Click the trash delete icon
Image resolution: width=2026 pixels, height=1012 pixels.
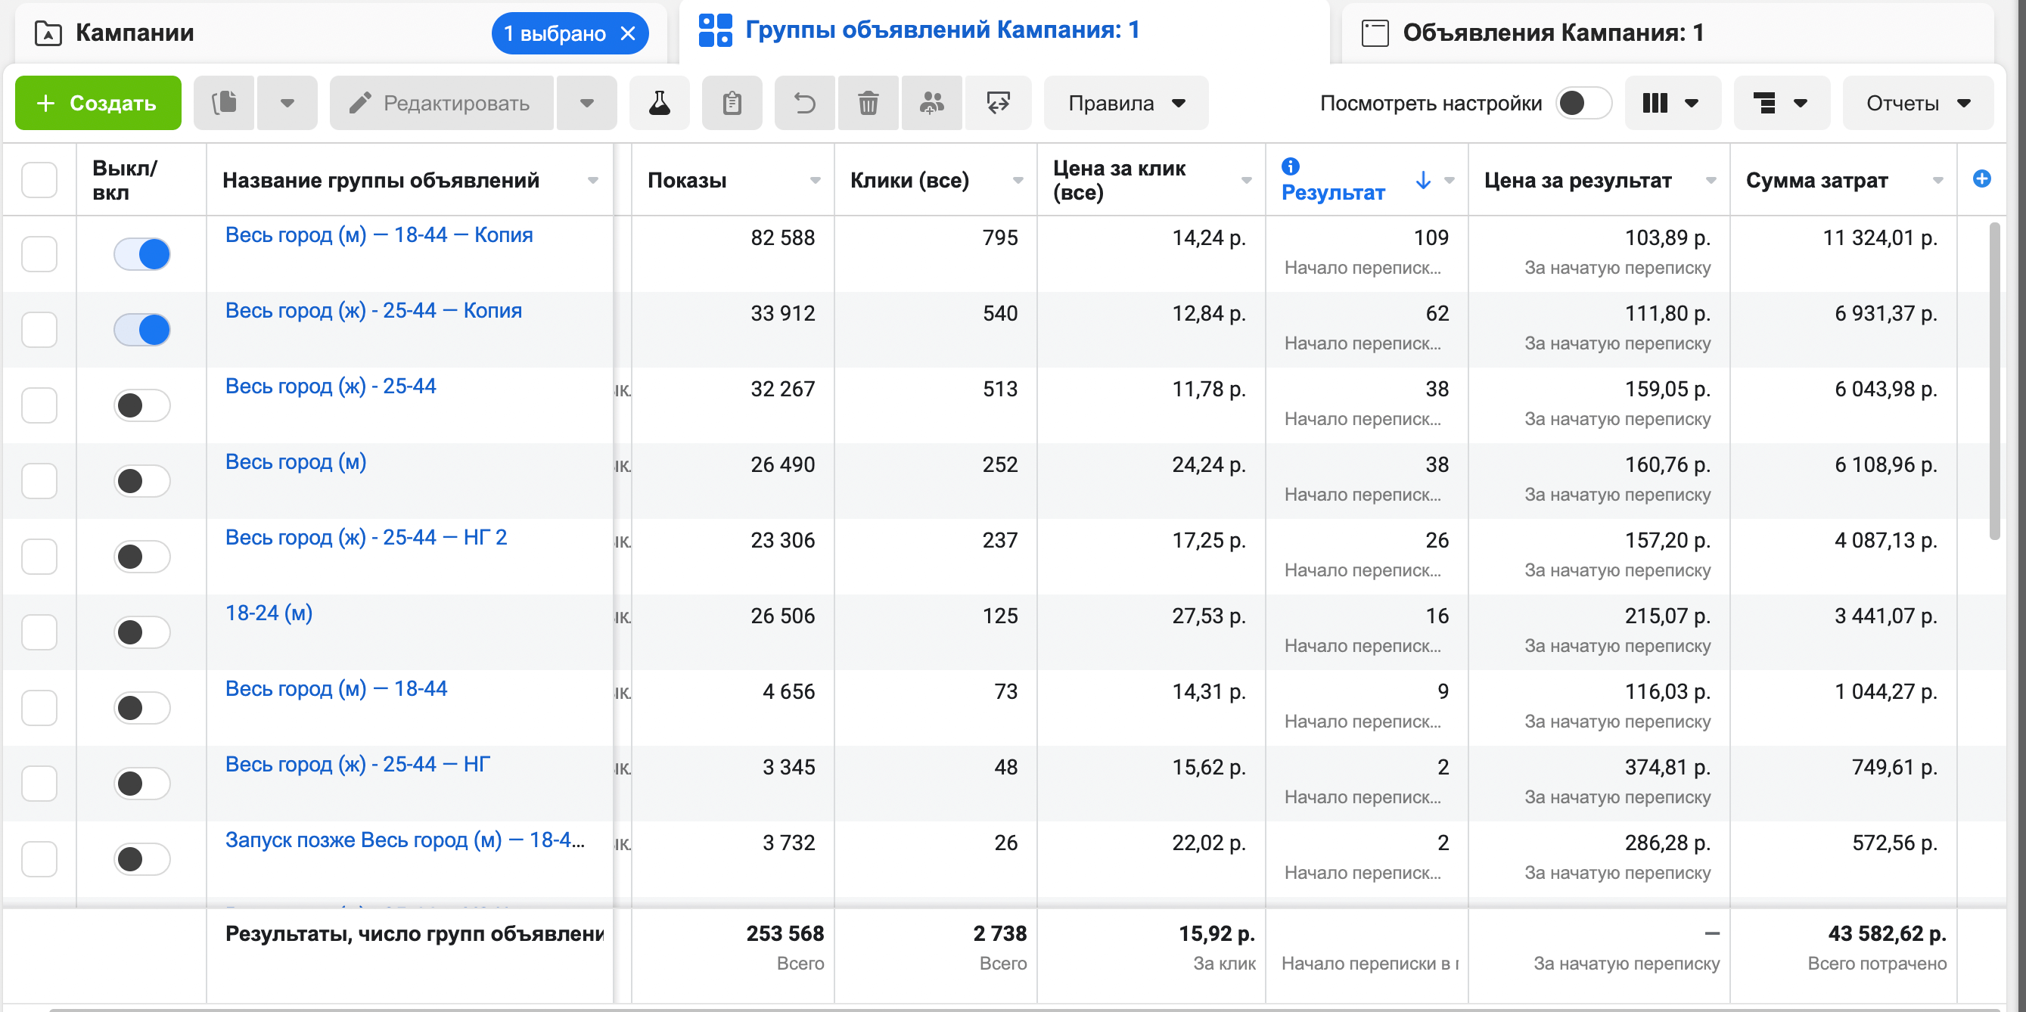[x=868, y=103]
